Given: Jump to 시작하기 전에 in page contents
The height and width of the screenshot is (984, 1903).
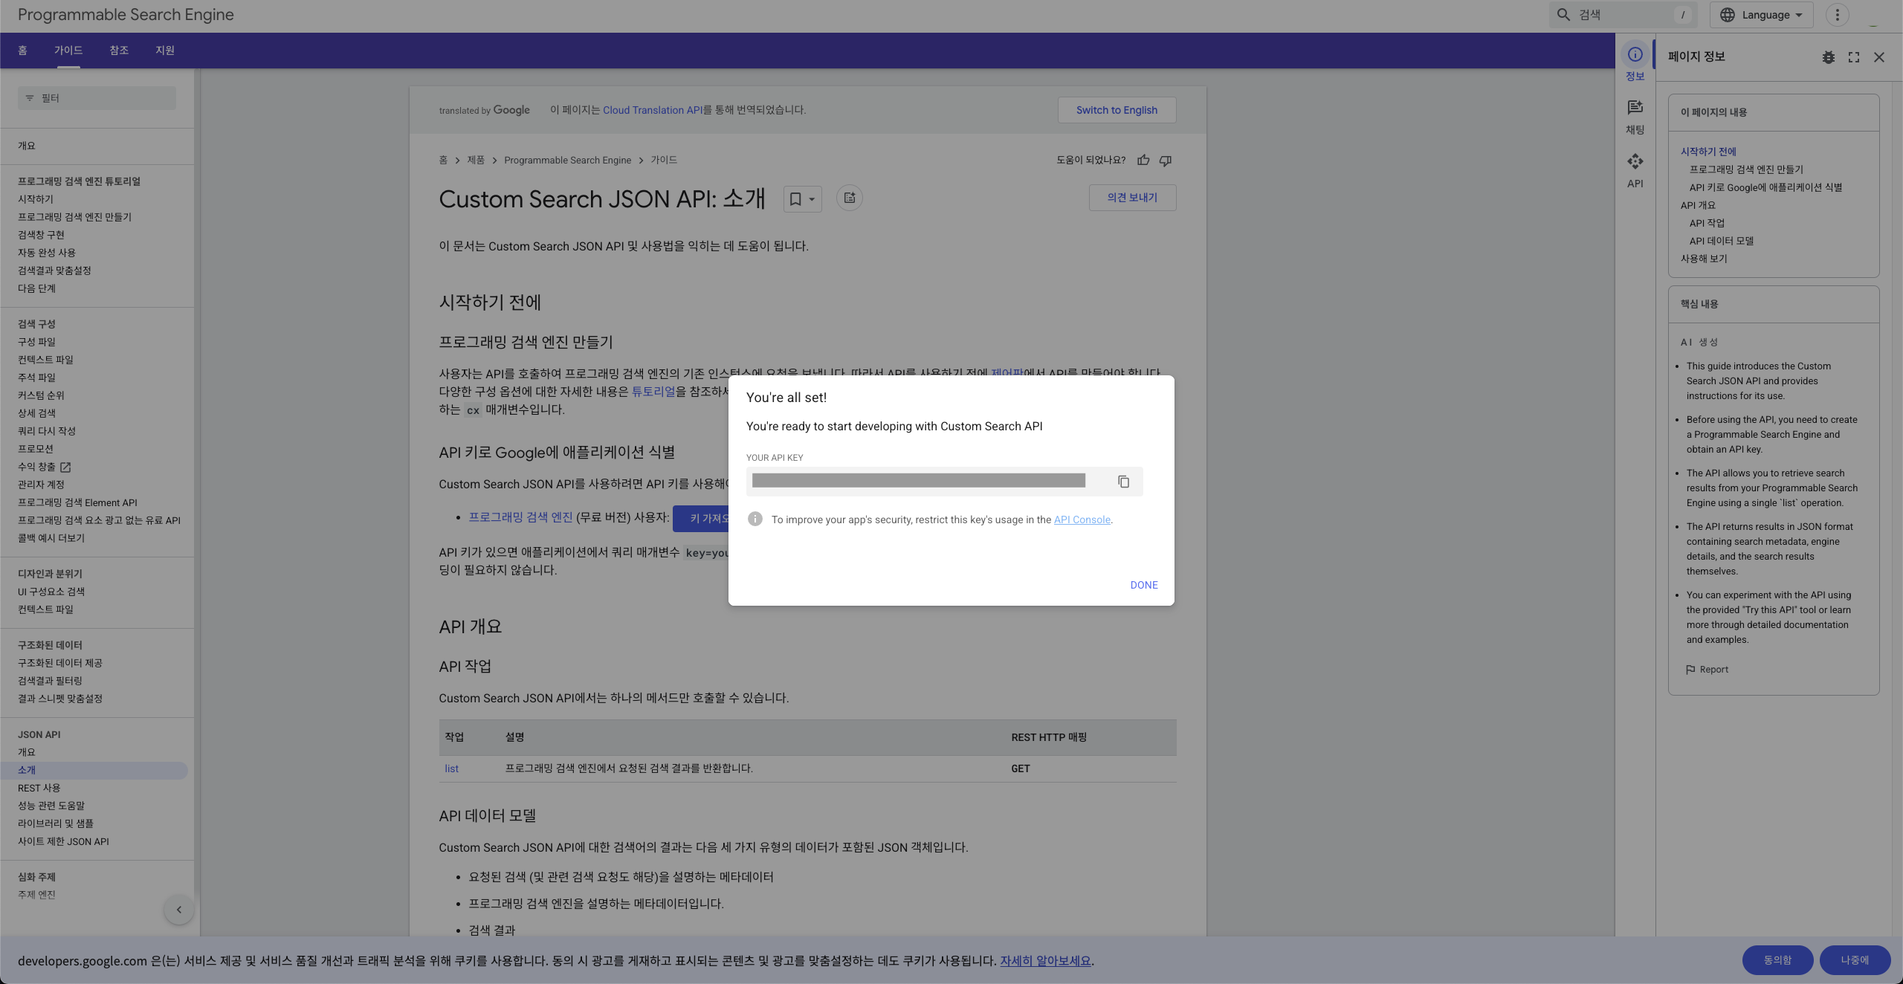Looking at the screenshot, I should pos(1708,152).
